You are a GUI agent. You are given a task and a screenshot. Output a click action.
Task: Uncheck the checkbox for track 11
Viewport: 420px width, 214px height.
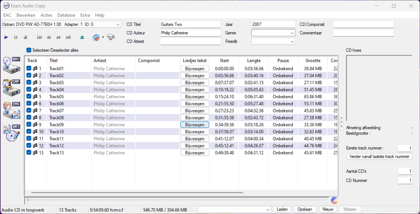(29, 138)
